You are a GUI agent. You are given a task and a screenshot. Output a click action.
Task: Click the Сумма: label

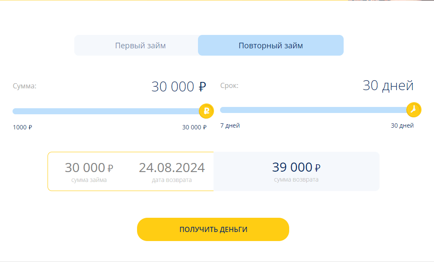pyautogui.click(x=25, y=86)
